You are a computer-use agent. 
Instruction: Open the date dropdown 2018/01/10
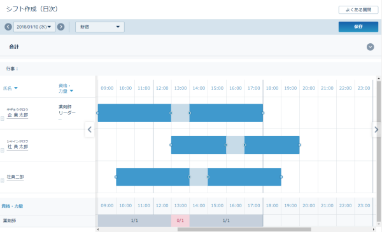coord(34,27)
